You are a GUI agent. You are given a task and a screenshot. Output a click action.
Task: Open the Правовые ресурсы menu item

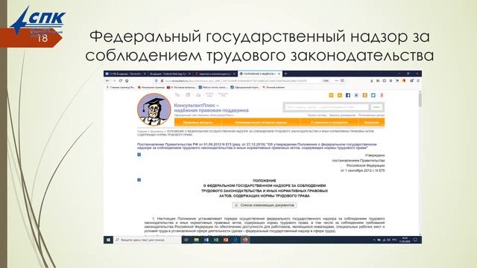click(x=198, y=122)
